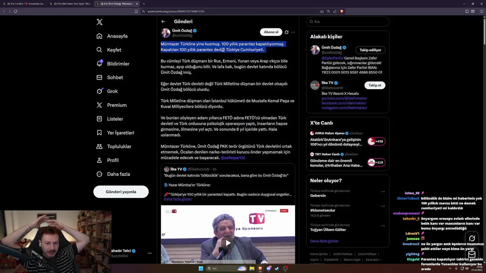Open Yer İşaretleri bookmarks
The image size is (486, 273).
115,133
